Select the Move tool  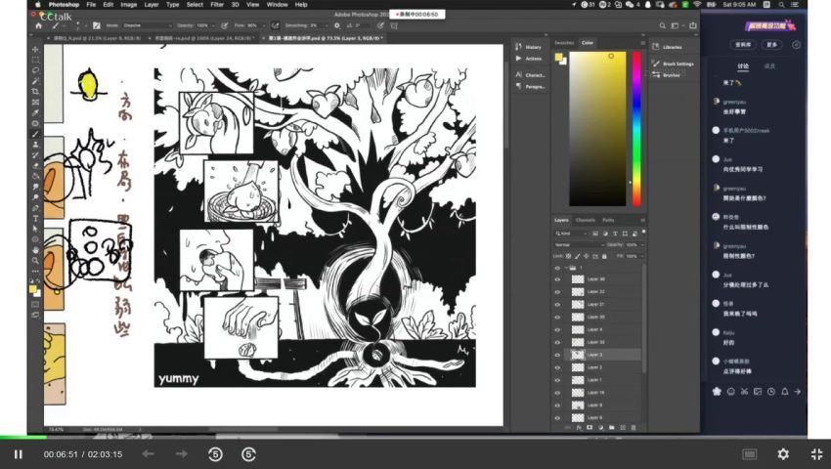click(35, 49)
